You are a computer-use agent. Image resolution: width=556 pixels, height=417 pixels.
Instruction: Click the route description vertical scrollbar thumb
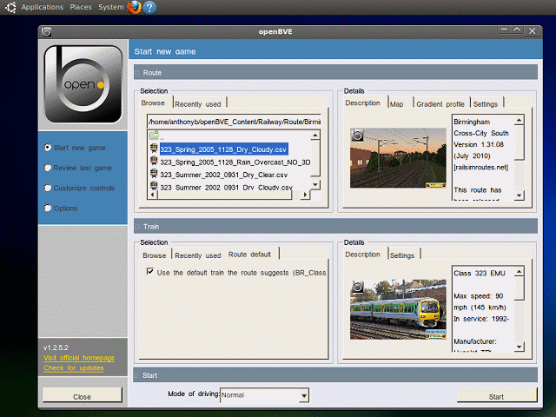coord(520,142)
